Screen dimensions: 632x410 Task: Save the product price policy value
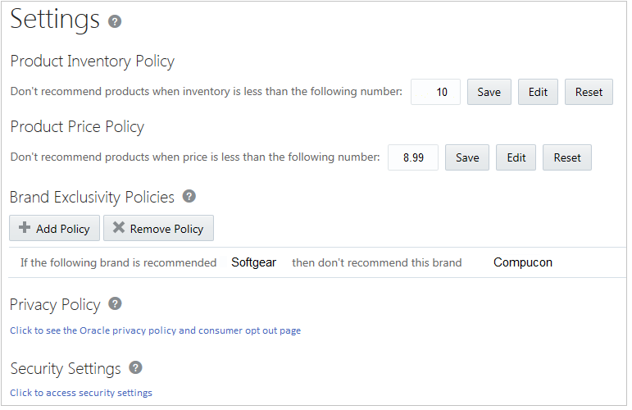click(x=467, y=157)
